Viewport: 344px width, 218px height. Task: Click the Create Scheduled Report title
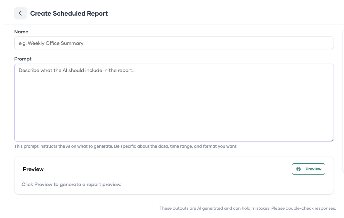pyautogui.click(x=69, y=13)
